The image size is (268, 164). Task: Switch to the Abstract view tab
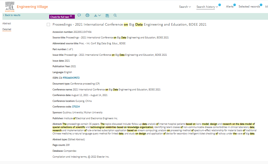(7, 23)
